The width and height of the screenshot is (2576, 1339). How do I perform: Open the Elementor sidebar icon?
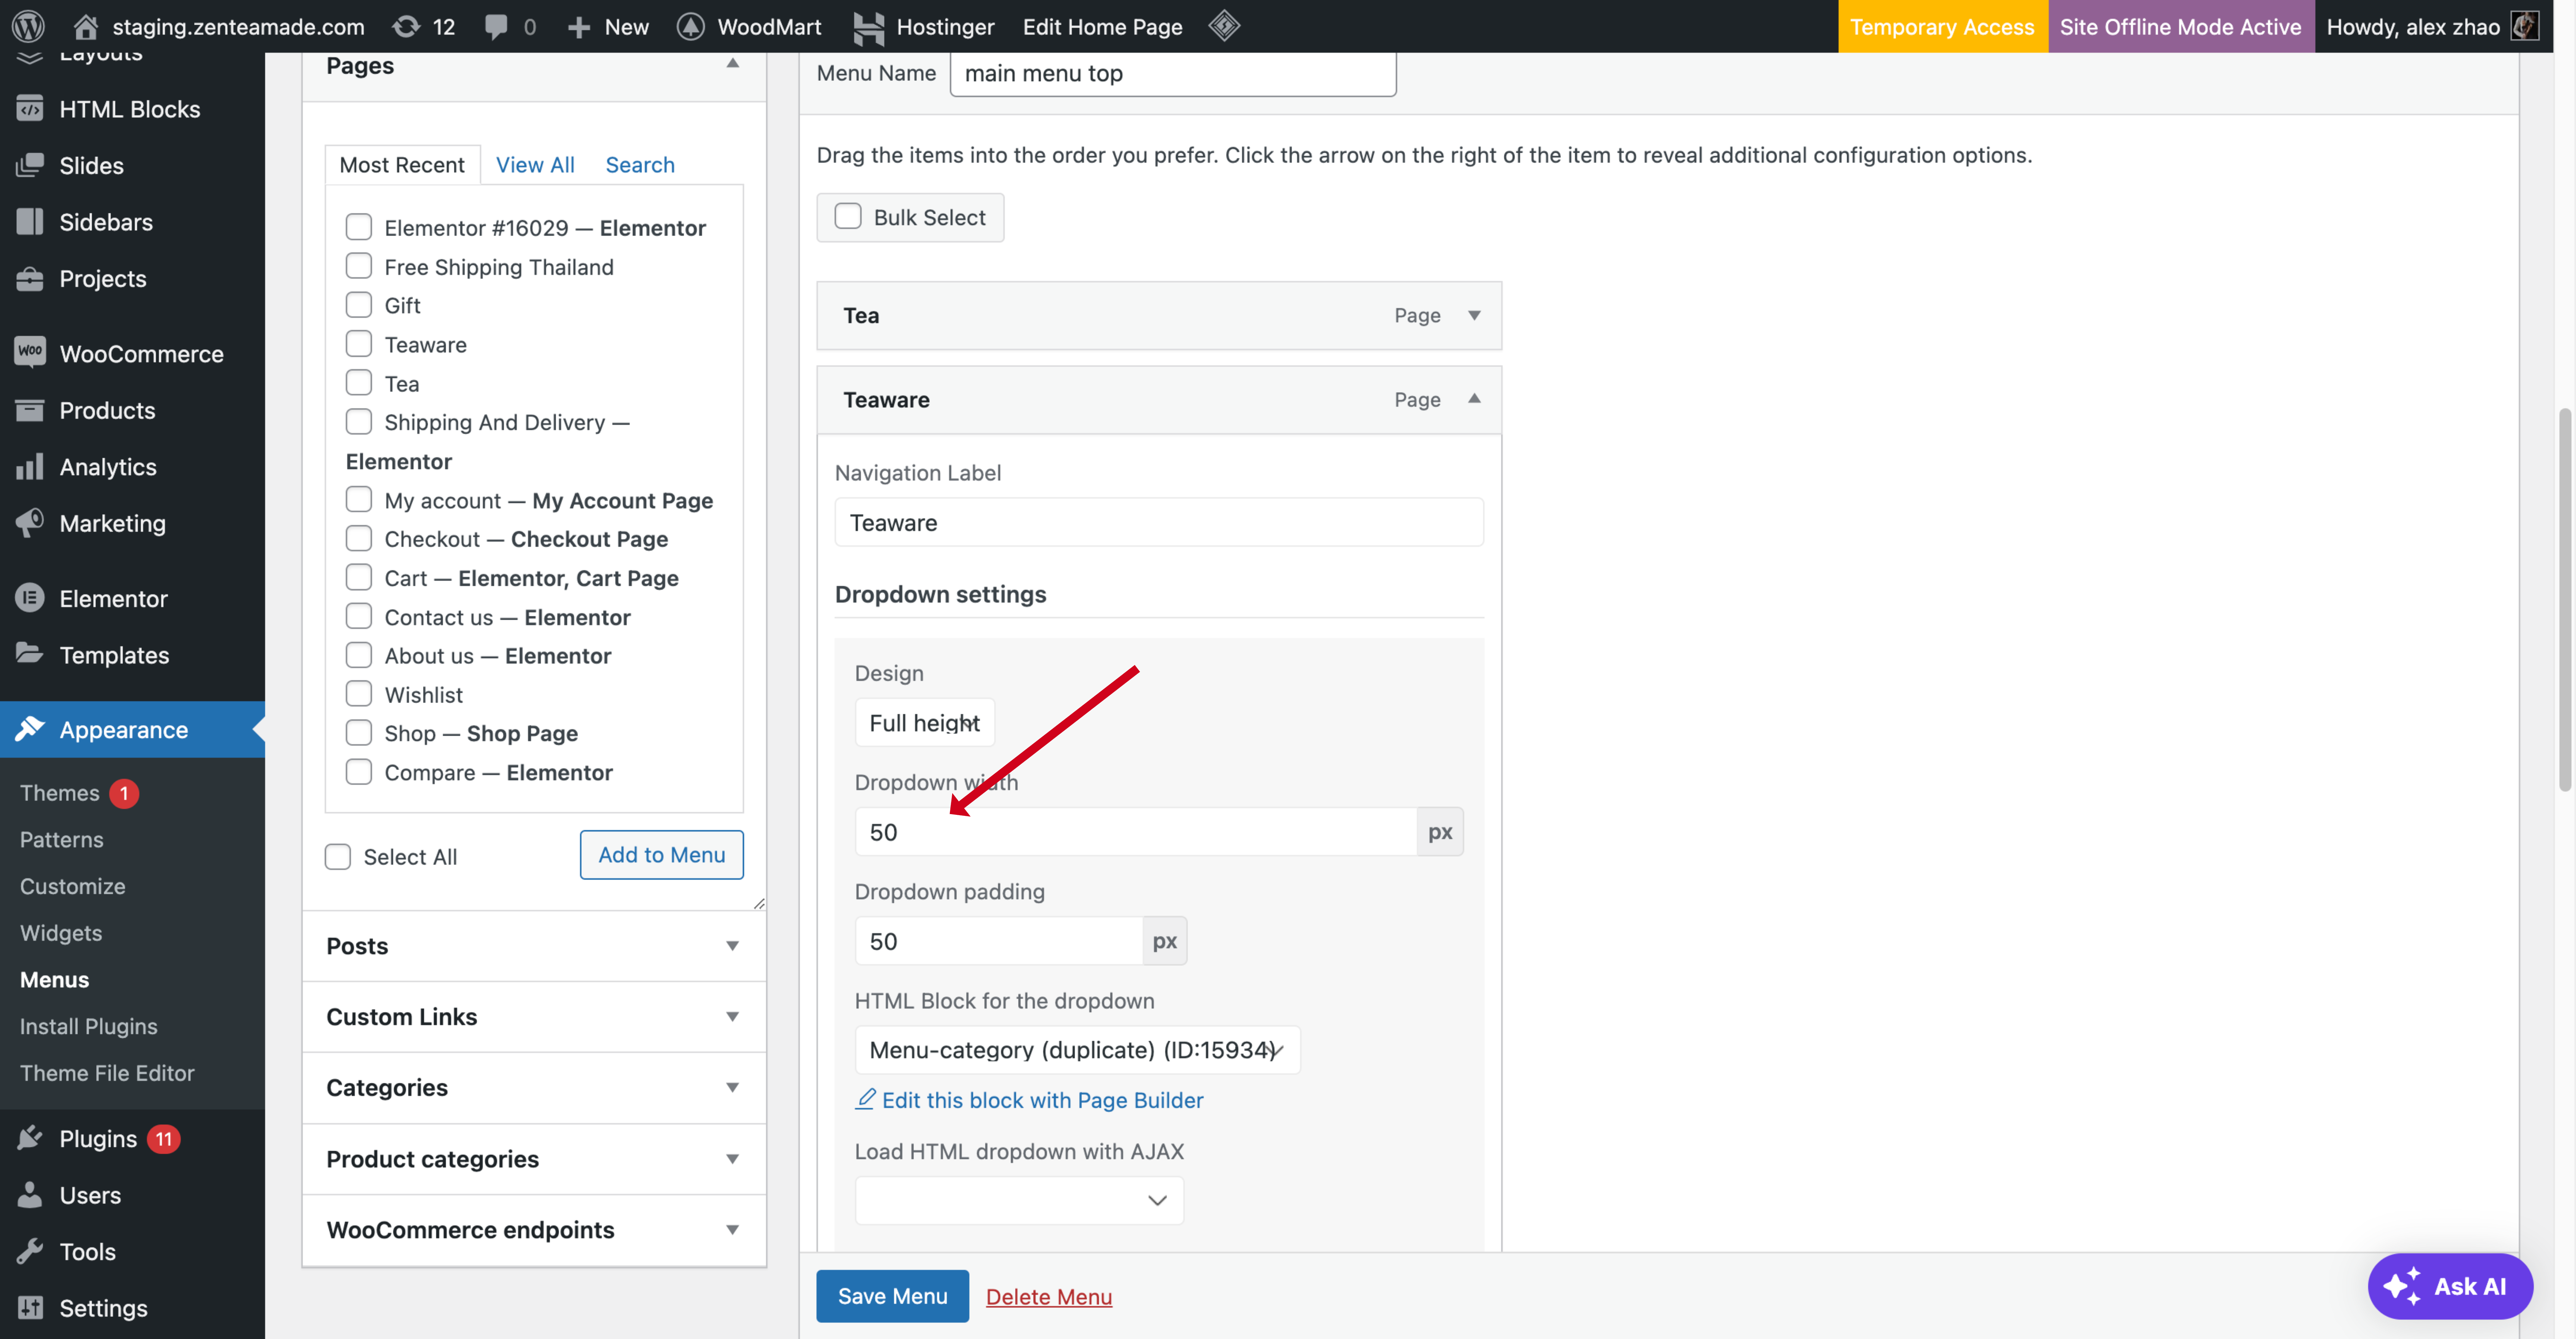pyautogui.click(x=30, y=598)
